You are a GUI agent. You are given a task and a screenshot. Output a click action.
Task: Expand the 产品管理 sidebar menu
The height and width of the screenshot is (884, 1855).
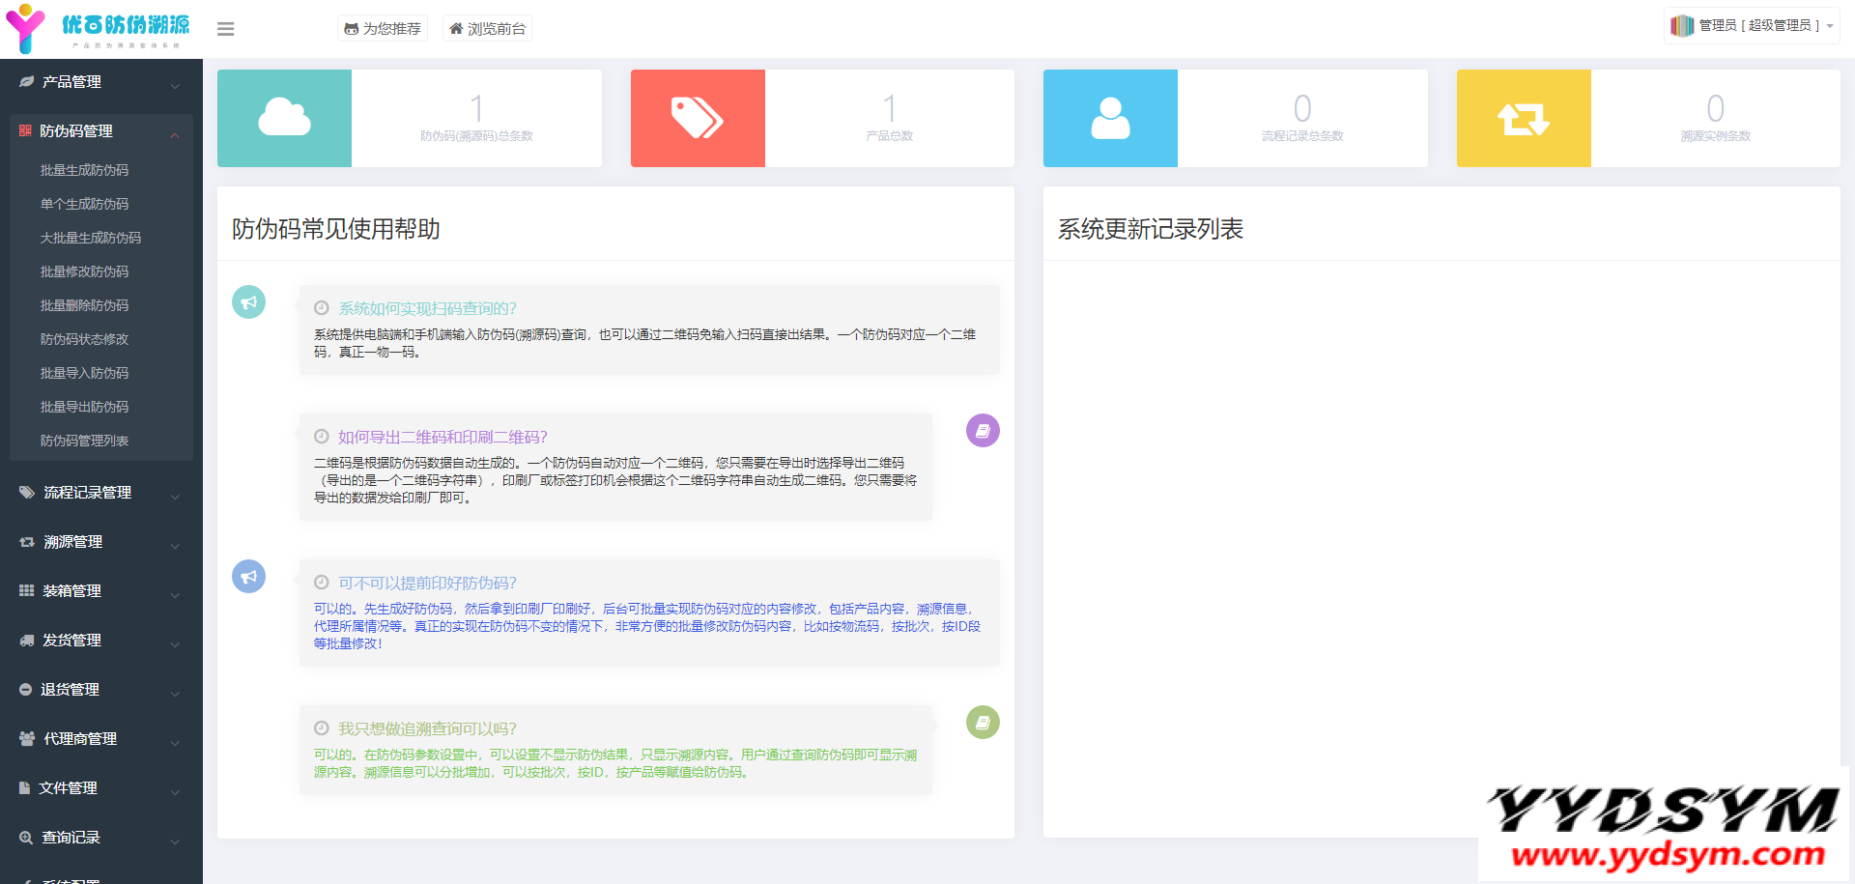pyautogui.click(x=100, y=82)
